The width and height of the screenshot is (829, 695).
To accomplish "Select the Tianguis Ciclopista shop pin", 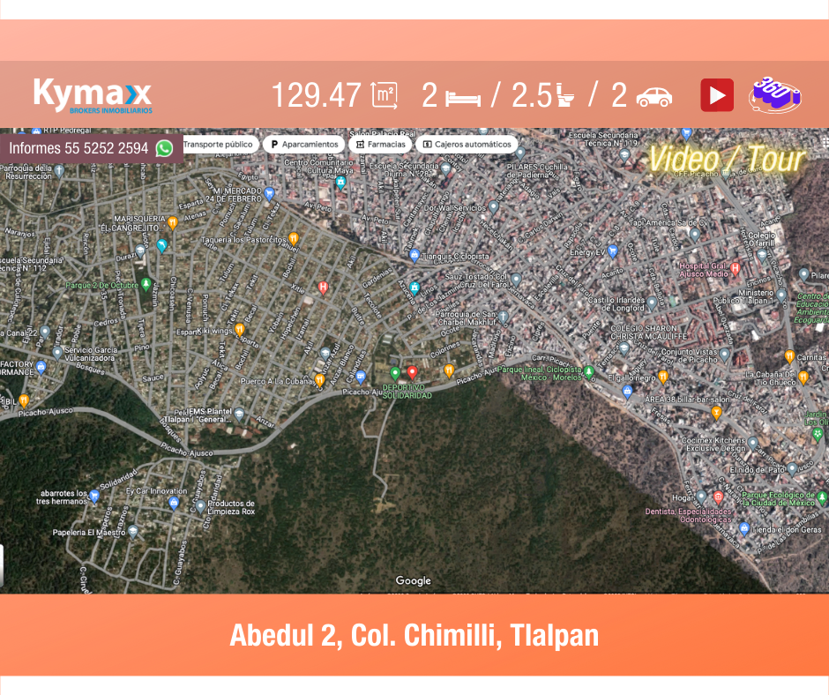I will coord(415,256).
